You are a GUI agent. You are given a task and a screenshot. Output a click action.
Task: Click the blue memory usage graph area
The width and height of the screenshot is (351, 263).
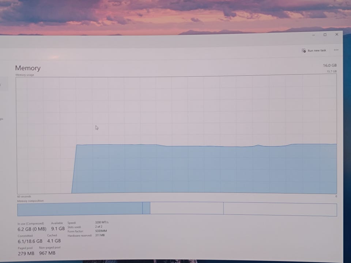point(204,169)
